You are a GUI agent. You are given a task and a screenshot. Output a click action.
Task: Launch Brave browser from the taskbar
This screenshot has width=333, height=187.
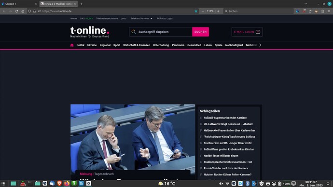click(x=59, y=184)
